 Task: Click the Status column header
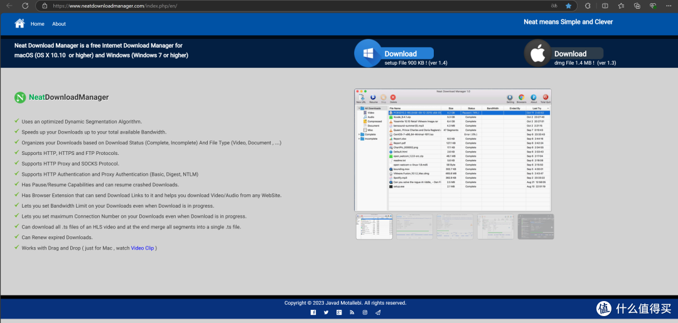click(x=471, y=109)
